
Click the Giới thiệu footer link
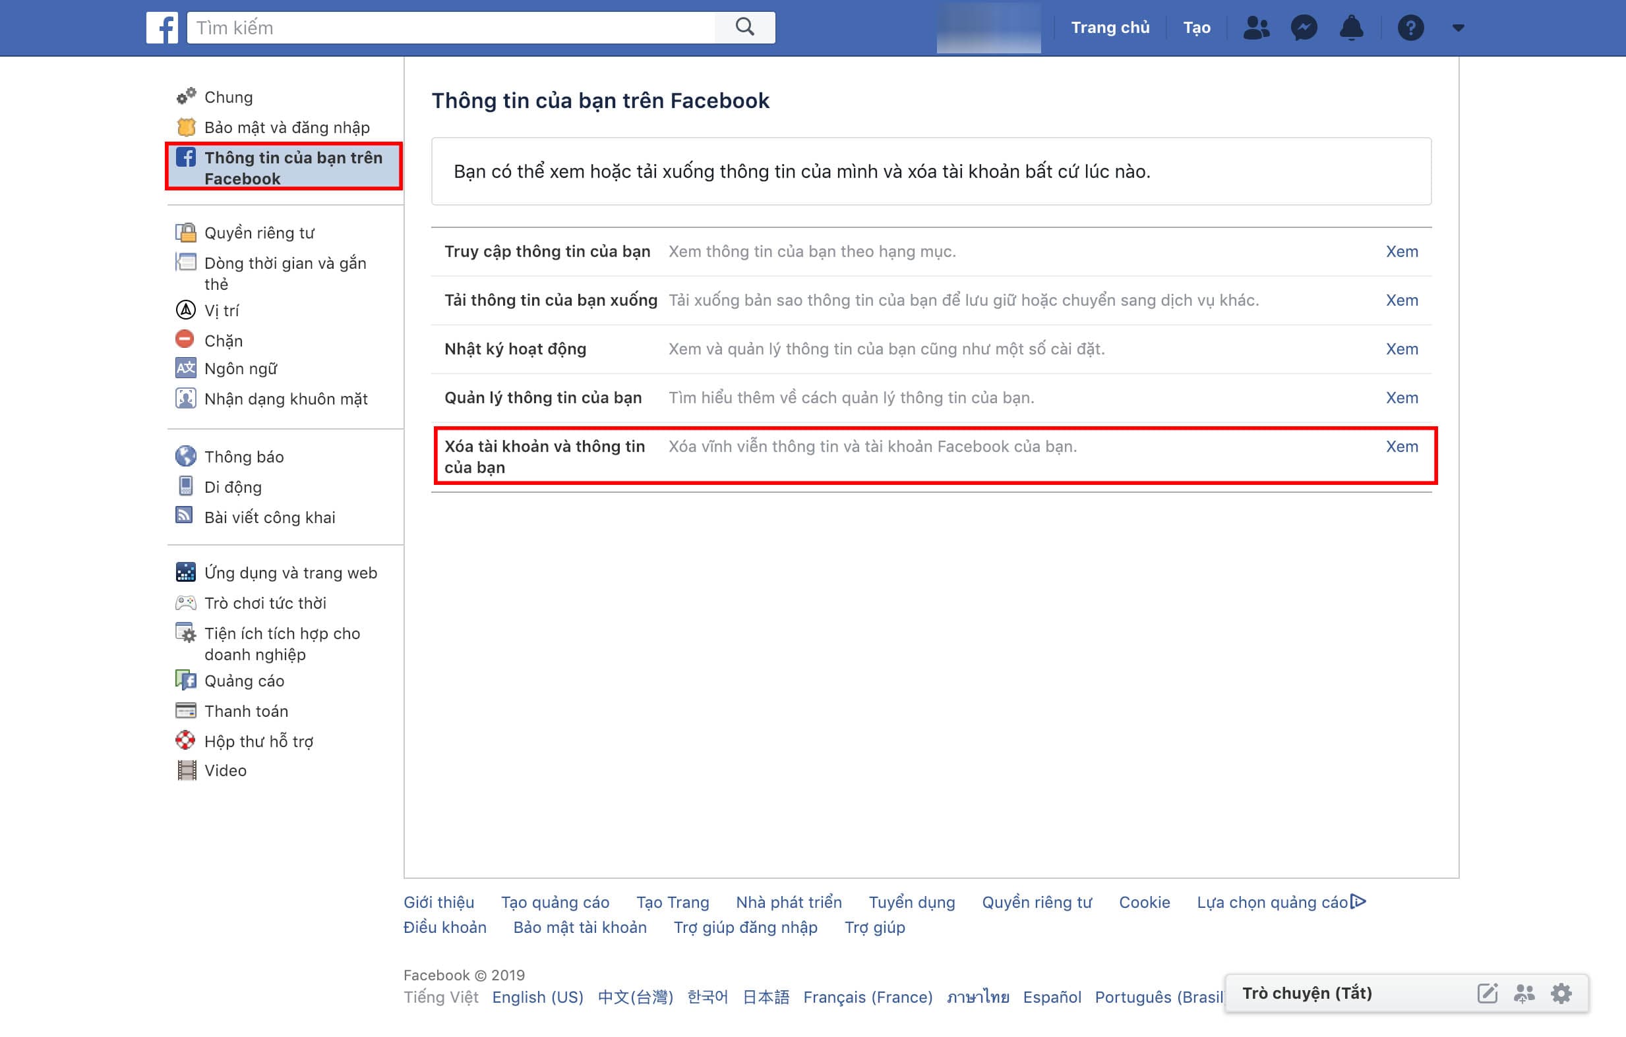439,902
